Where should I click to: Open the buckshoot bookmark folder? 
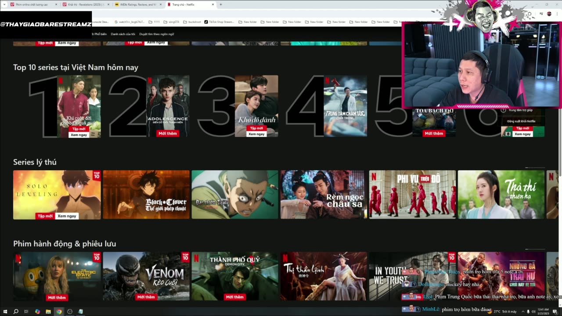(192, 22)
